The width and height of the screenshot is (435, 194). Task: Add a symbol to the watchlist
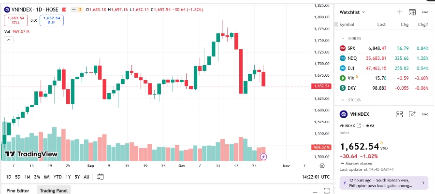coord(400,12)
